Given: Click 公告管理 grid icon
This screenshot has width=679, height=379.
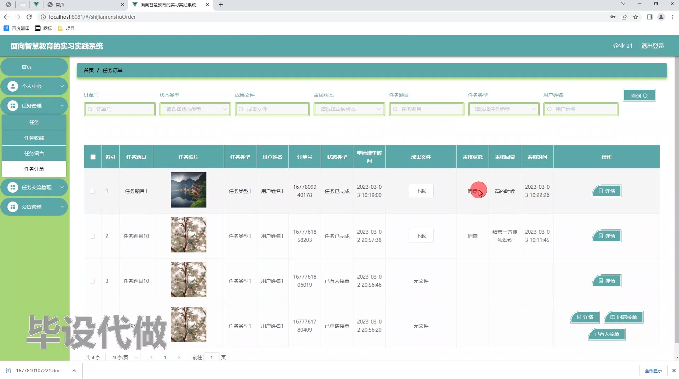Looking at the screenshot, I should 13,207.
